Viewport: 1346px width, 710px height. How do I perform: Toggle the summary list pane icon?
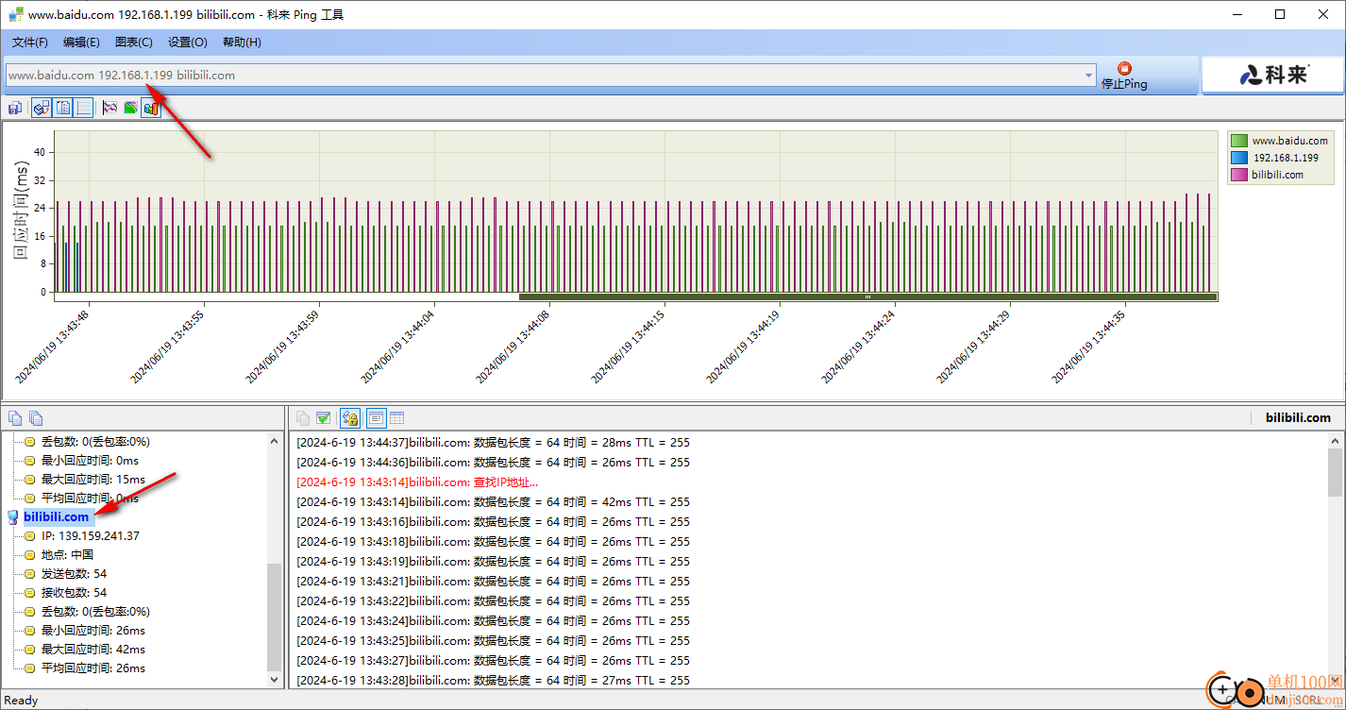63,109
